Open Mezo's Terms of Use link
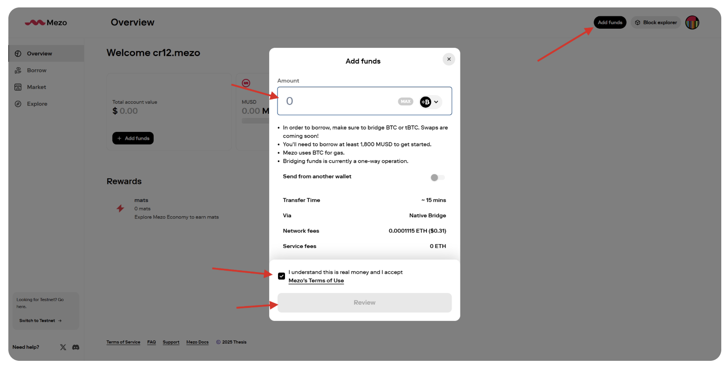This screenshot has height=365, width=725. (316, 280)
